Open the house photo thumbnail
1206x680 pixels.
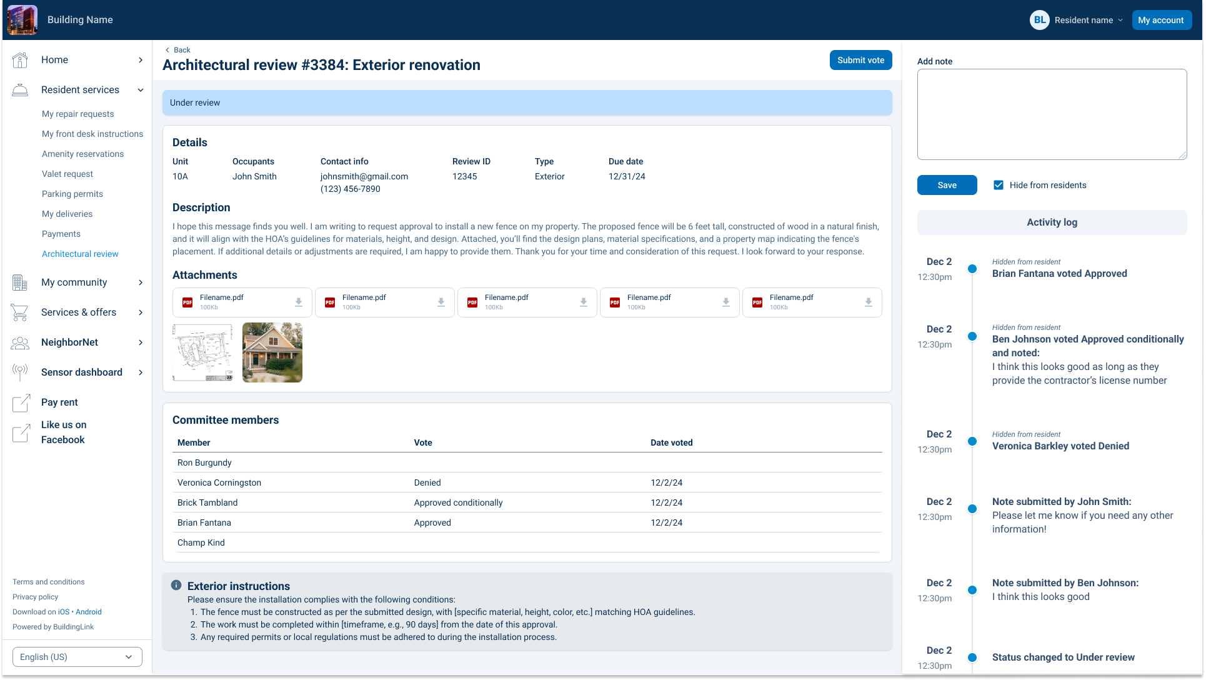point(272,352)
